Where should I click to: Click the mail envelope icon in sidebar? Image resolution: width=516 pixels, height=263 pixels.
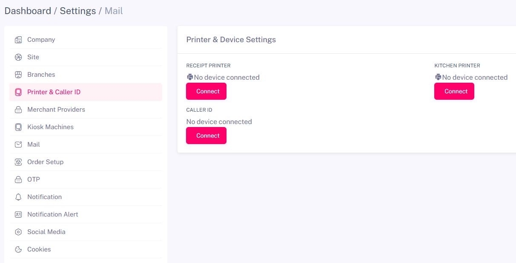[x=18, y=144]
